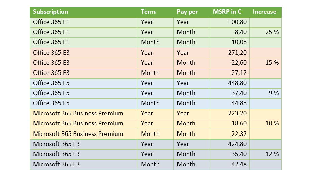Click the Pay per column header
The width and height of the screenshot is (309, 178).
click(x=192, y=12)
